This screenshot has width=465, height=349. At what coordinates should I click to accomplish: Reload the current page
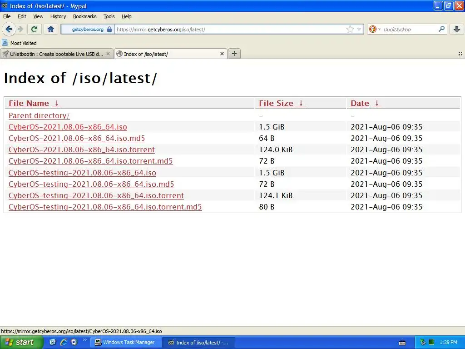coord(35,29)
